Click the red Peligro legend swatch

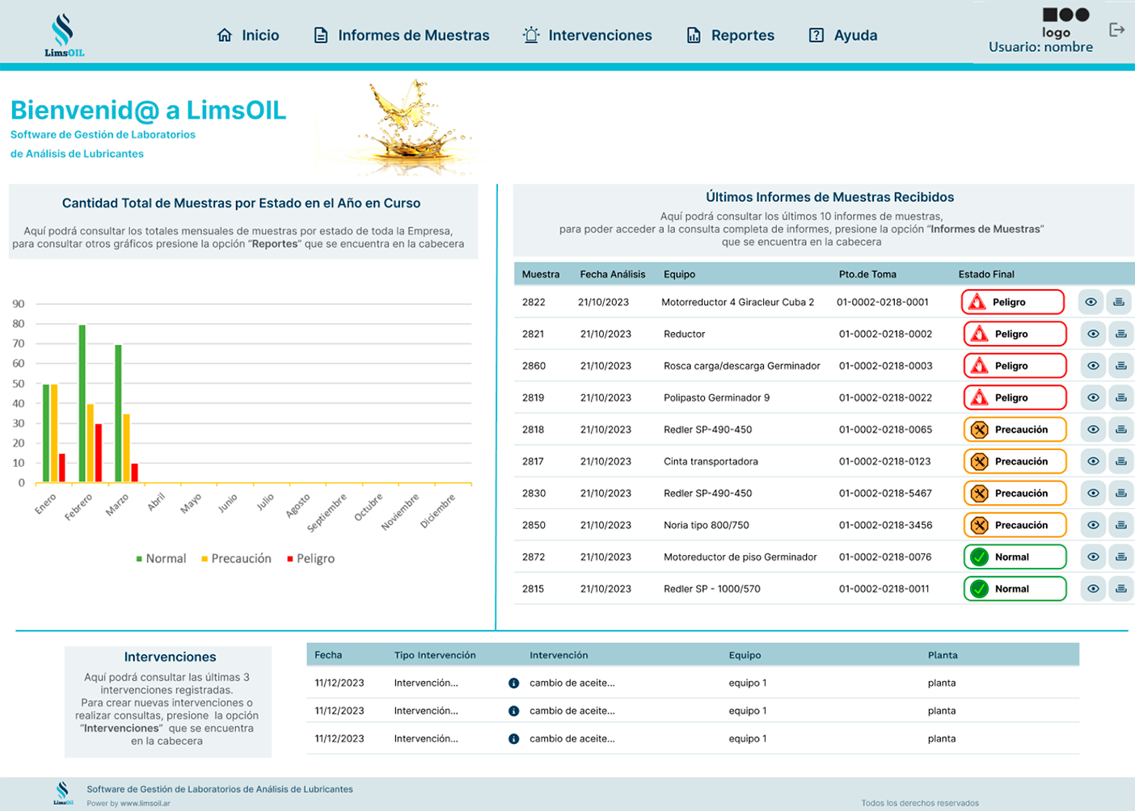(x=290, y=559)
